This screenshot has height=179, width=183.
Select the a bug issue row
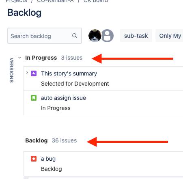(103, 164)
